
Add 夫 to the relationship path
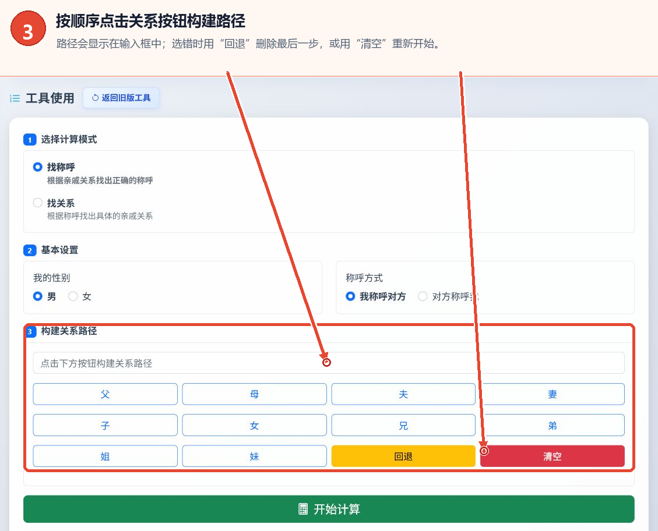pos(403,394)
